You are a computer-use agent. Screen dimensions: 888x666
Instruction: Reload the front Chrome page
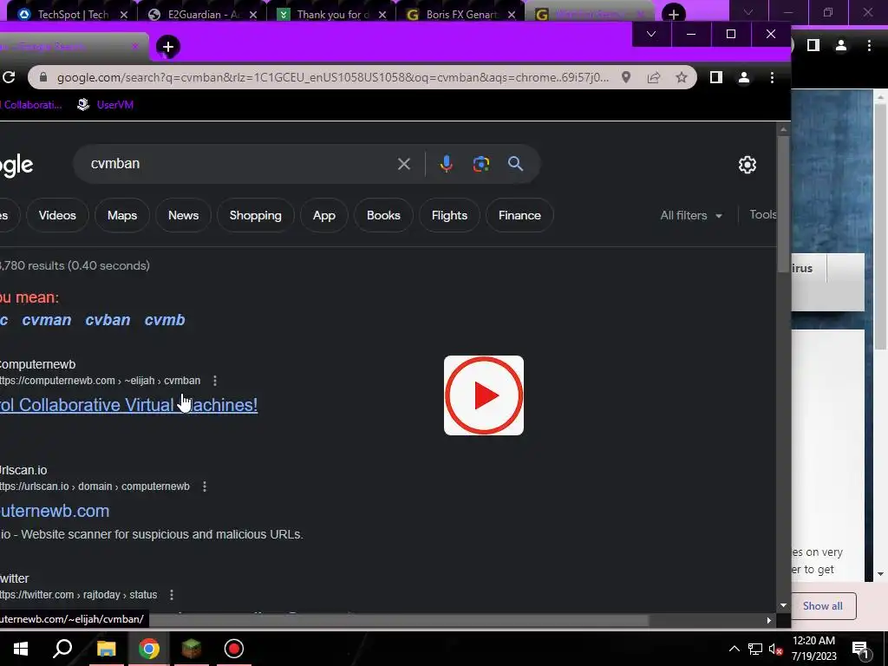(9, 77)
